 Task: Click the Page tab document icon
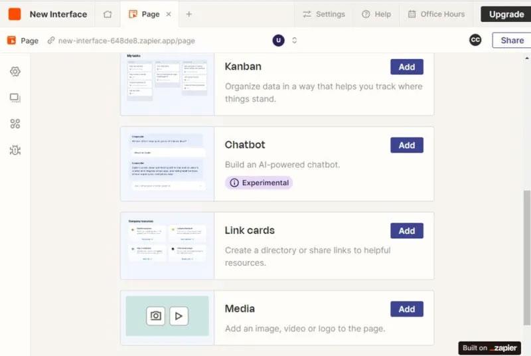click(x=133, y=14)
